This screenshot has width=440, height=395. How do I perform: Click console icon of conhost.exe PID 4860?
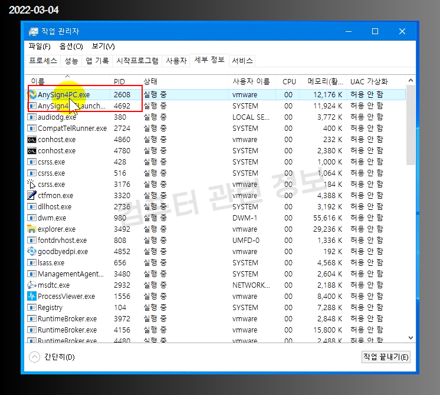[32, 139]
